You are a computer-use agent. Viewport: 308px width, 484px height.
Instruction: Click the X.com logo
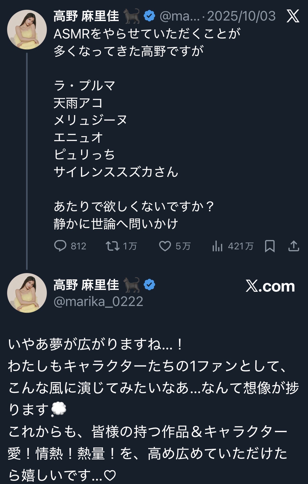coord(270,286)
